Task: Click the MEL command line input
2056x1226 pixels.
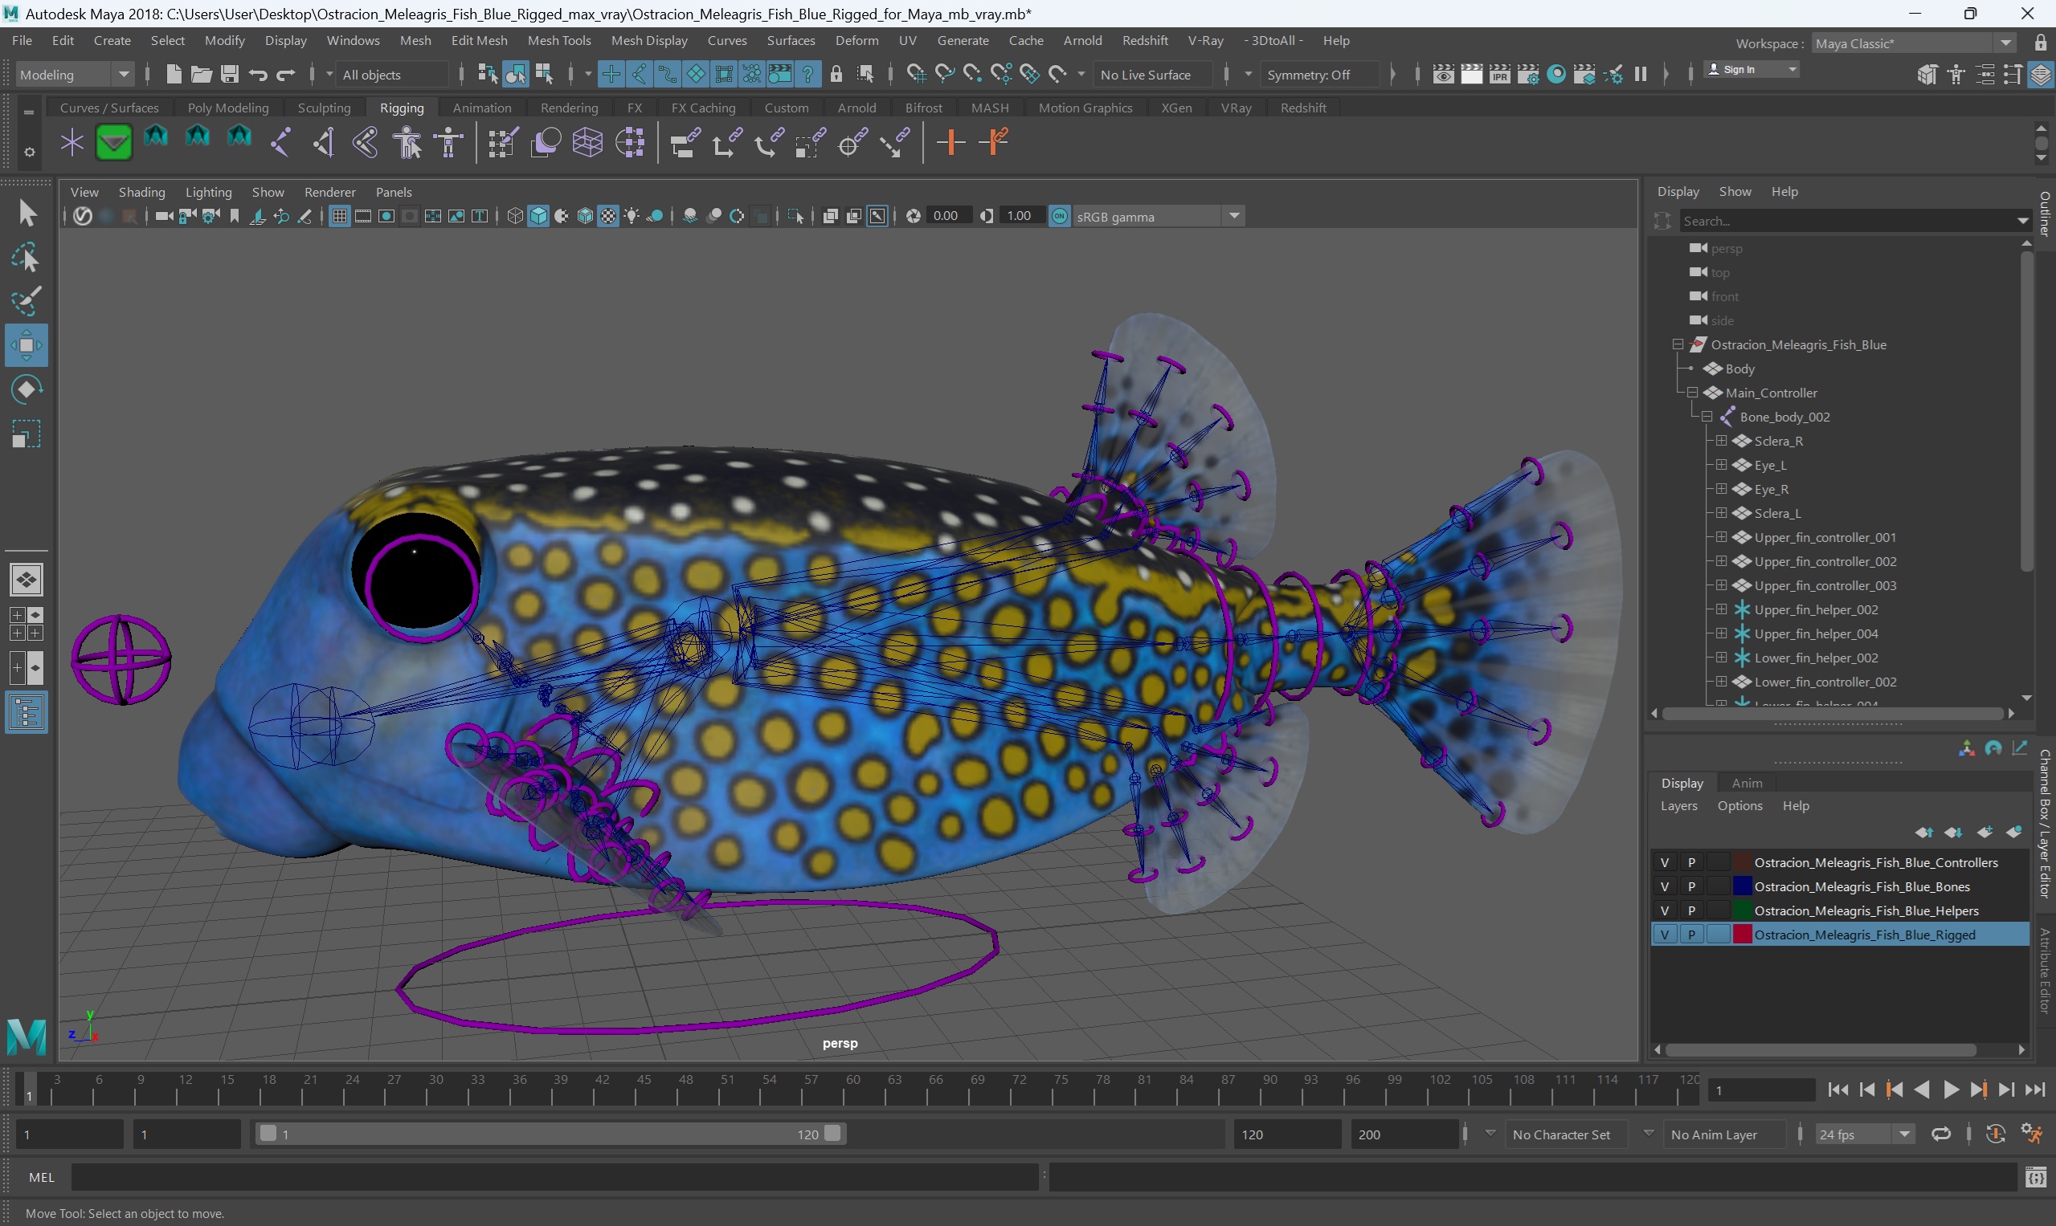Action: tap(554, 1177)
